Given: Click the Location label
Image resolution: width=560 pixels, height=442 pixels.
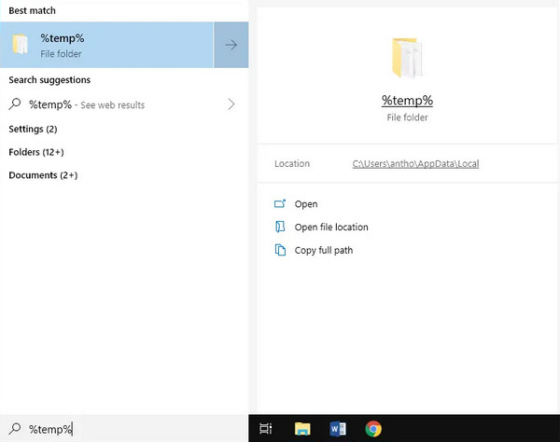Looking at the screenshot, I should 292,164.
